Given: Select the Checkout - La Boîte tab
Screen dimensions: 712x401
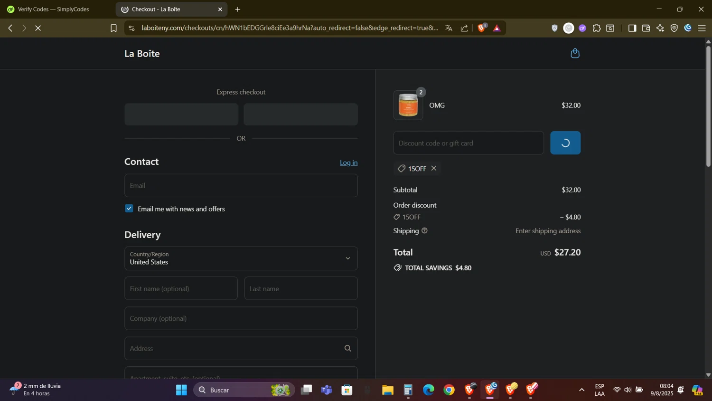Looking at the screenshot, I should coord(171,9).
